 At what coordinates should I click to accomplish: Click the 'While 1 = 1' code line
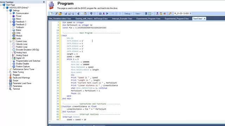73,59
